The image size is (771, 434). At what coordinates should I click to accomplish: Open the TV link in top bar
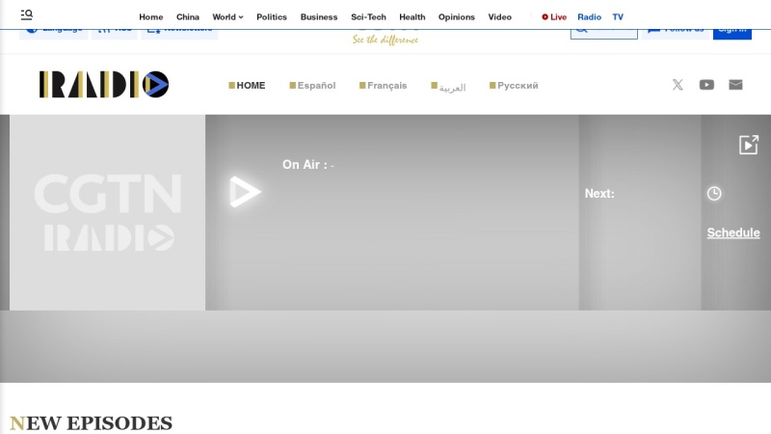[618, 16]
